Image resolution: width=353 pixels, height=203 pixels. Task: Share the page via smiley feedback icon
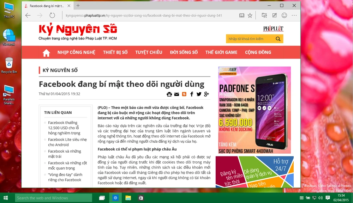(x=285, y=15)
